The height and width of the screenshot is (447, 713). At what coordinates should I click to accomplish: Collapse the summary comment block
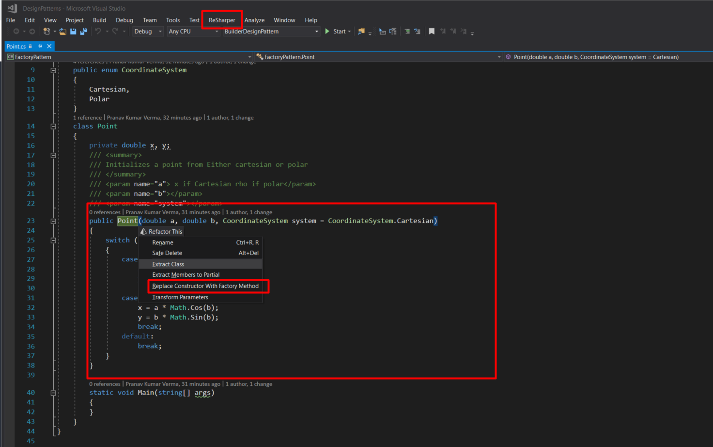pos(53,156)
